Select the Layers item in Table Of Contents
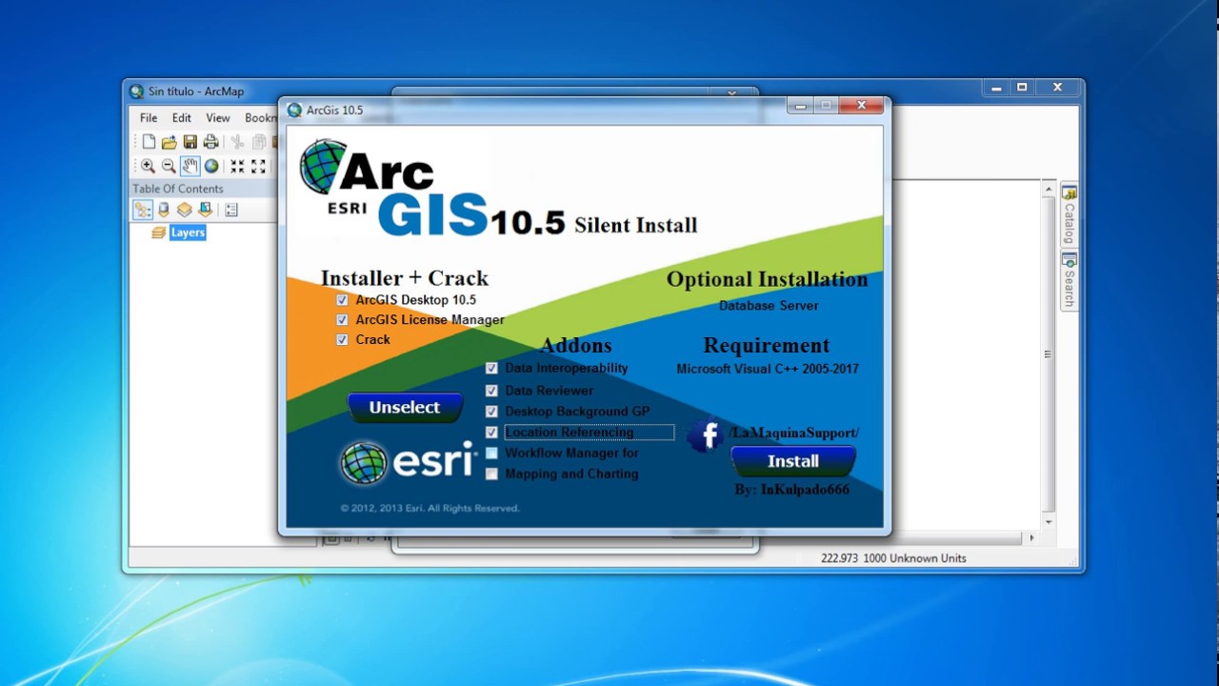 188,232
